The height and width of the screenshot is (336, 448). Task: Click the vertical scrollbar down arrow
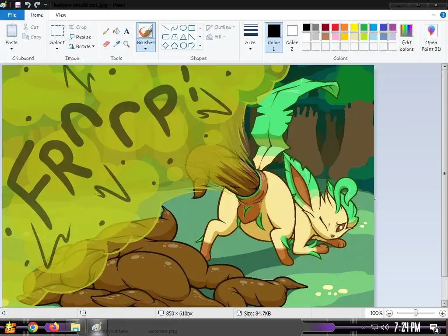click(x=444, y=303)
